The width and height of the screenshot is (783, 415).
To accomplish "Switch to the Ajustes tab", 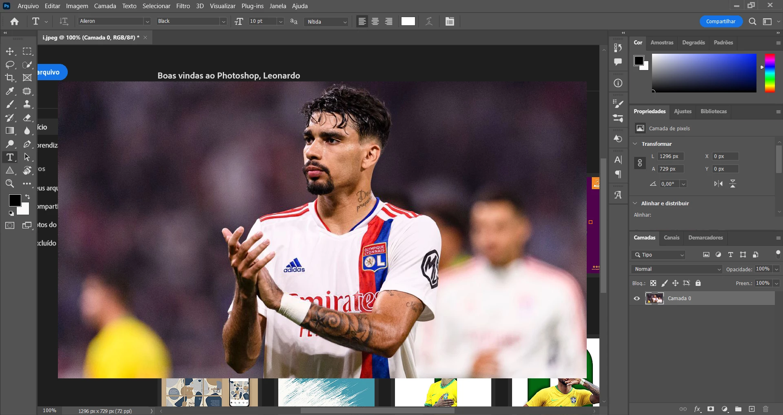I will [x=683, y=111].
